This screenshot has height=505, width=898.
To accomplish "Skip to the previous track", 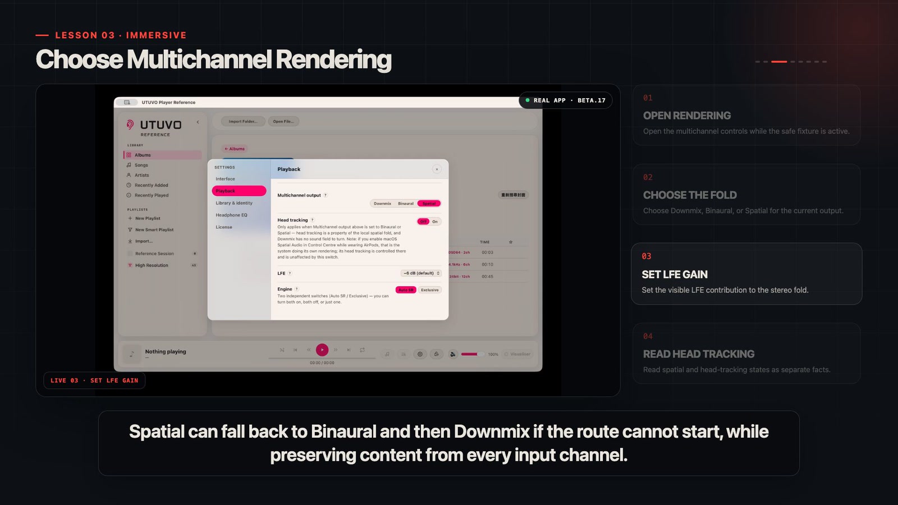I will click(x=295, y=350).
